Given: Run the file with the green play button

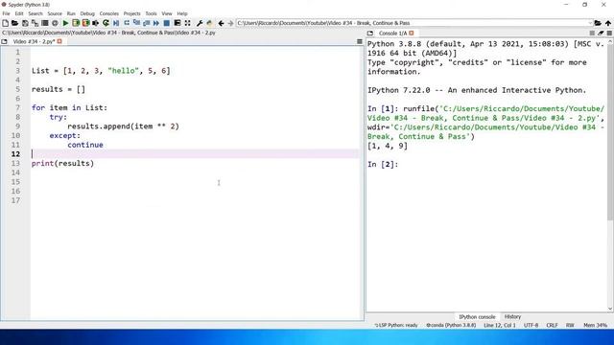Looking at the screenshot, I should (65, 23).
